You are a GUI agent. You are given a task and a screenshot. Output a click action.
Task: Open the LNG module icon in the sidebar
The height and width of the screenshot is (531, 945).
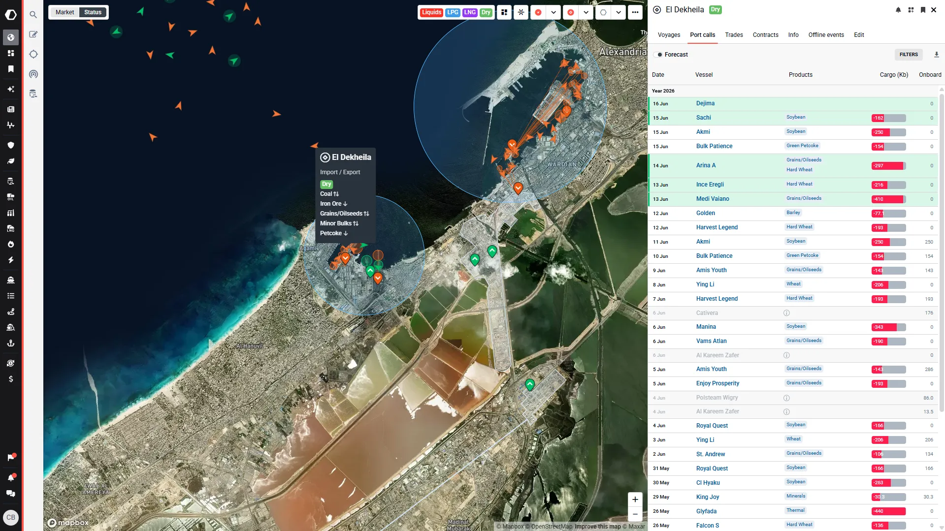pos(11,228)
